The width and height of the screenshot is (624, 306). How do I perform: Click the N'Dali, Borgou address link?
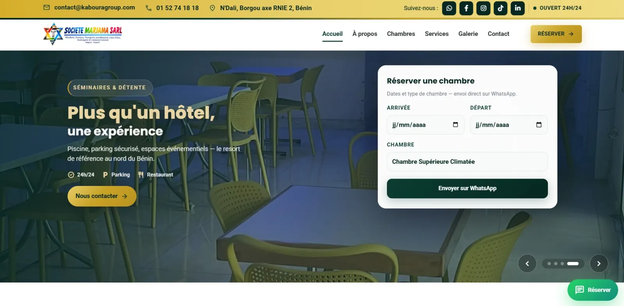coord(266,8)
